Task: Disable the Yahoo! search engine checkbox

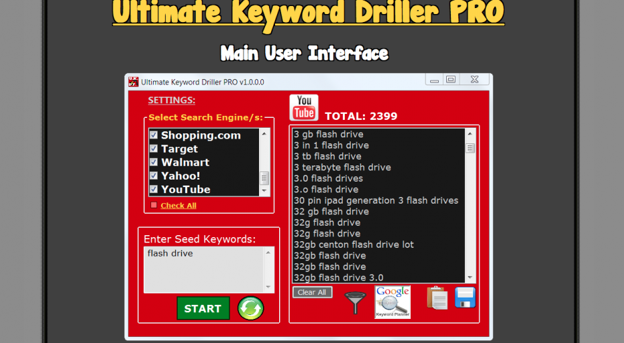Action: coord(154,176)
